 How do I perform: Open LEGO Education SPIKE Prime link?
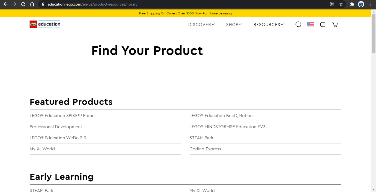62,116
